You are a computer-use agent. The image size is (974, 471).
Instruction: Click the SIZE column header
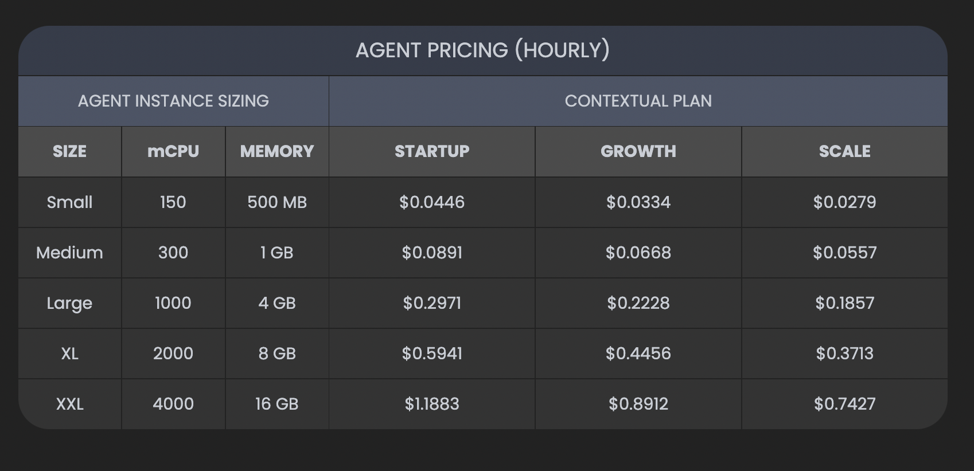(x=69, y=151)
